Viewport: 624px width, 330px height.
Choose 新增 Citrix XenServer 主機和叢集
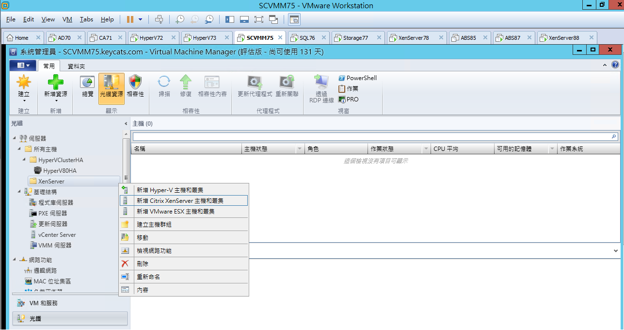(184, 200)
